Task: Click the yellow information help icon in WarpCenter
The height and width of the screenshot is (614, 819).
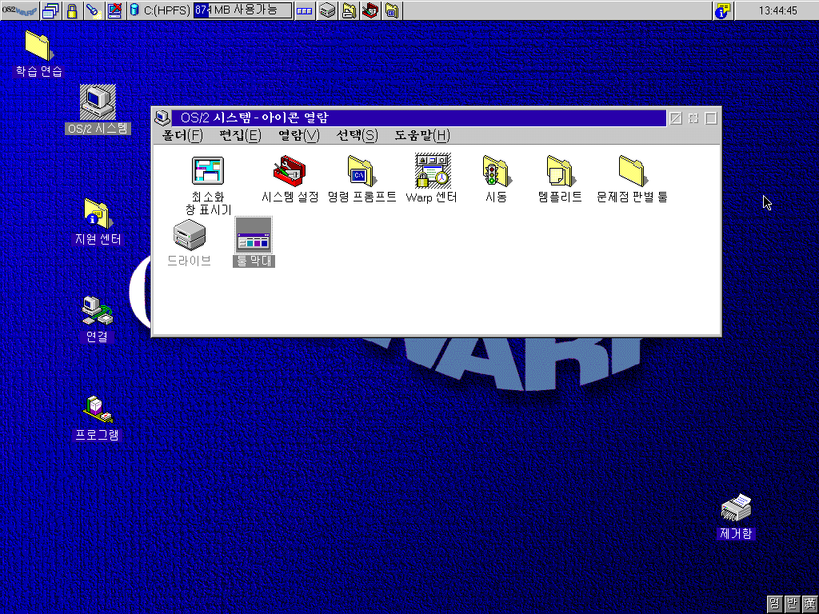Action: (x=723, y=10)
